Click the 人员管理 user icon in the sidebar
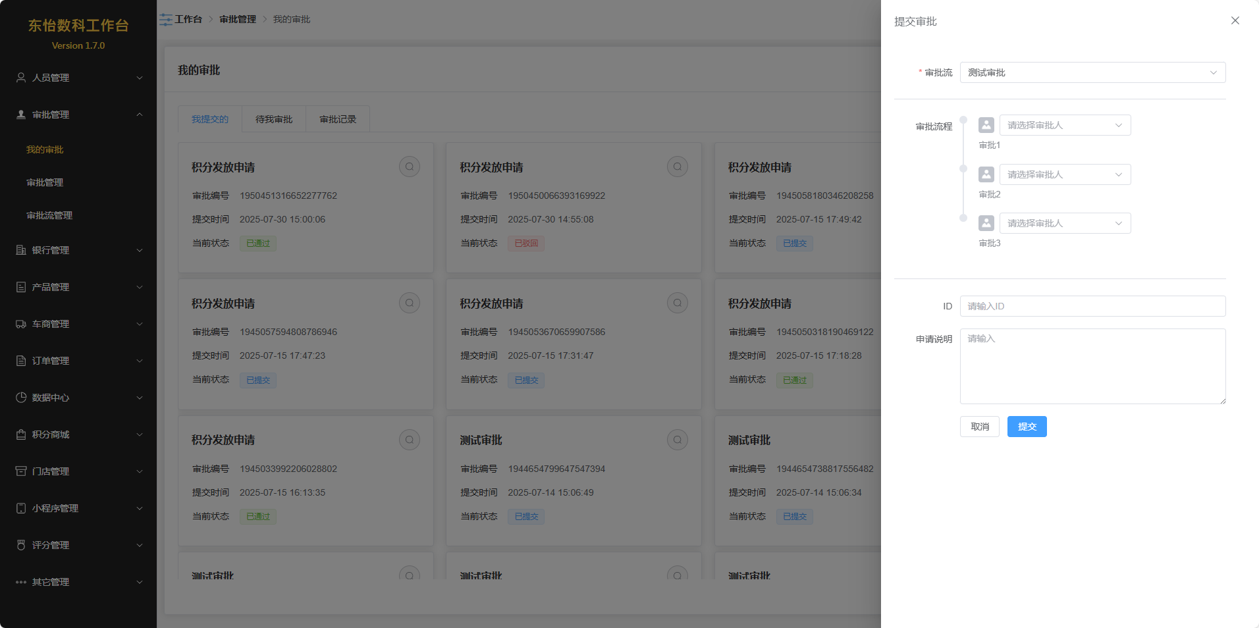The height and width of the screenshot is (628, 1259). [x=21, y=78]
